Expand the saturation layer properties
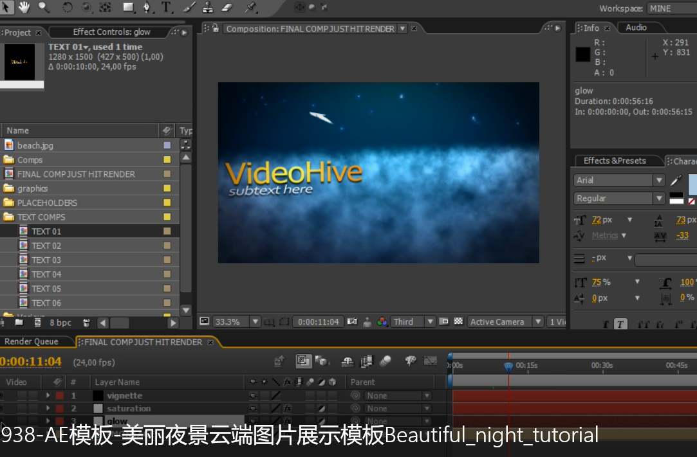The height and width of the screenshot is (457, 697). [48, 408]
